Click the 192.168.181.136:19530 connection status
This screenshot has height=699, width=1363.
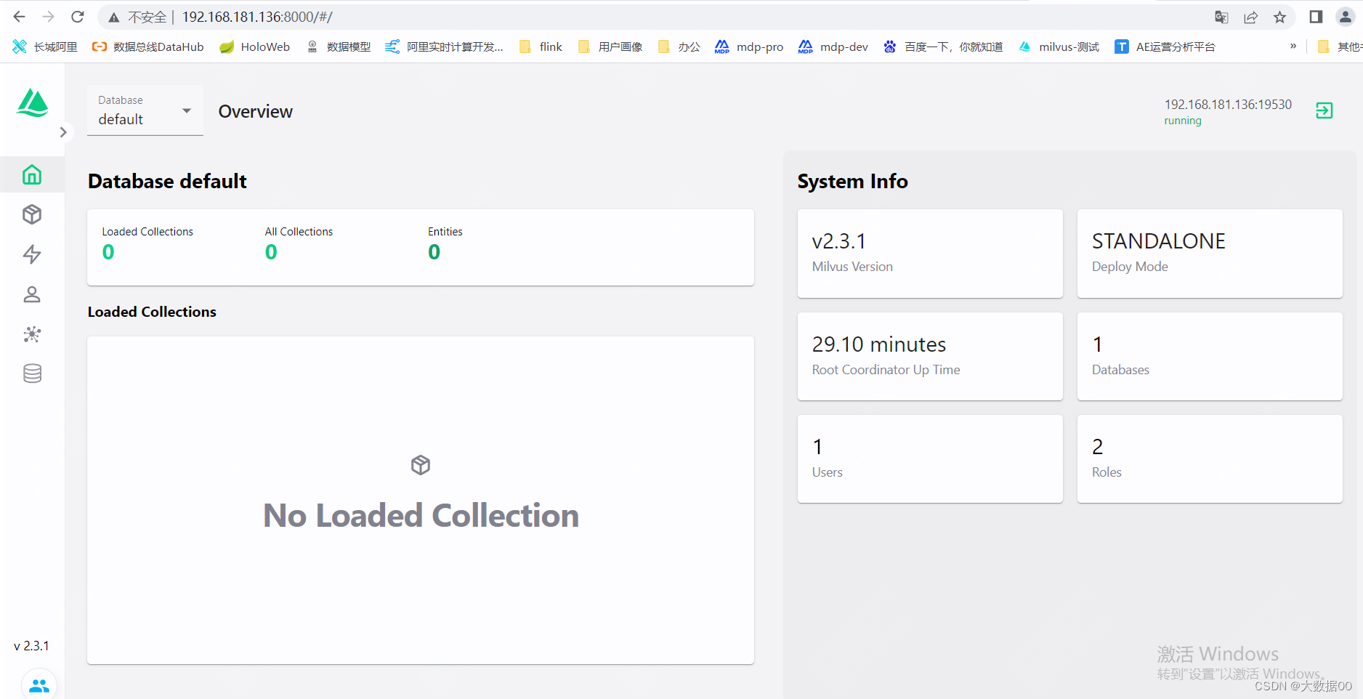point(1228,104)
